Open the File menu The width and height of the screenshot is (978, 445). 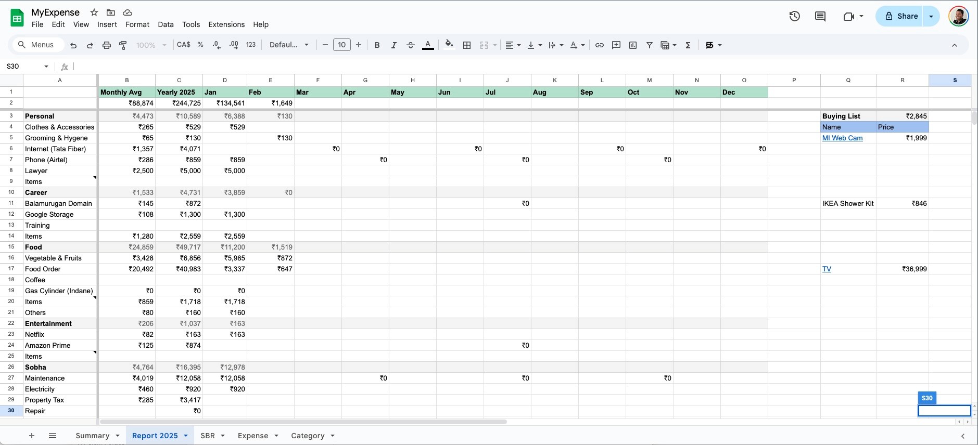[x=37, y=24]
